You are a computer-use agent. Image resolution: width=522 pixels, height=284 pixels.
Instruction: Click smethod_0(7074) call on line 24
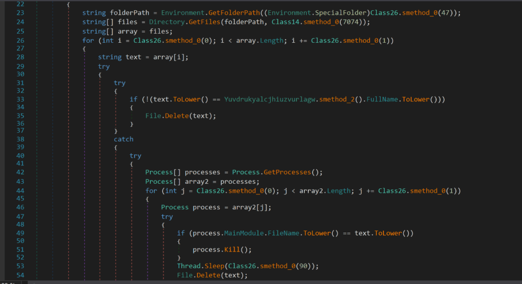[x=332, y=22]
